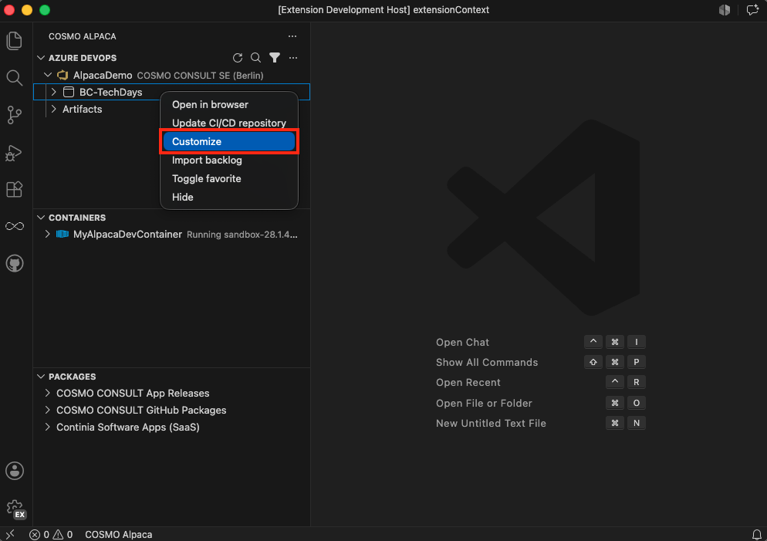Click the layout icon left of chat icon
This screenshot has width=767, height=541.
click(725, 10)
